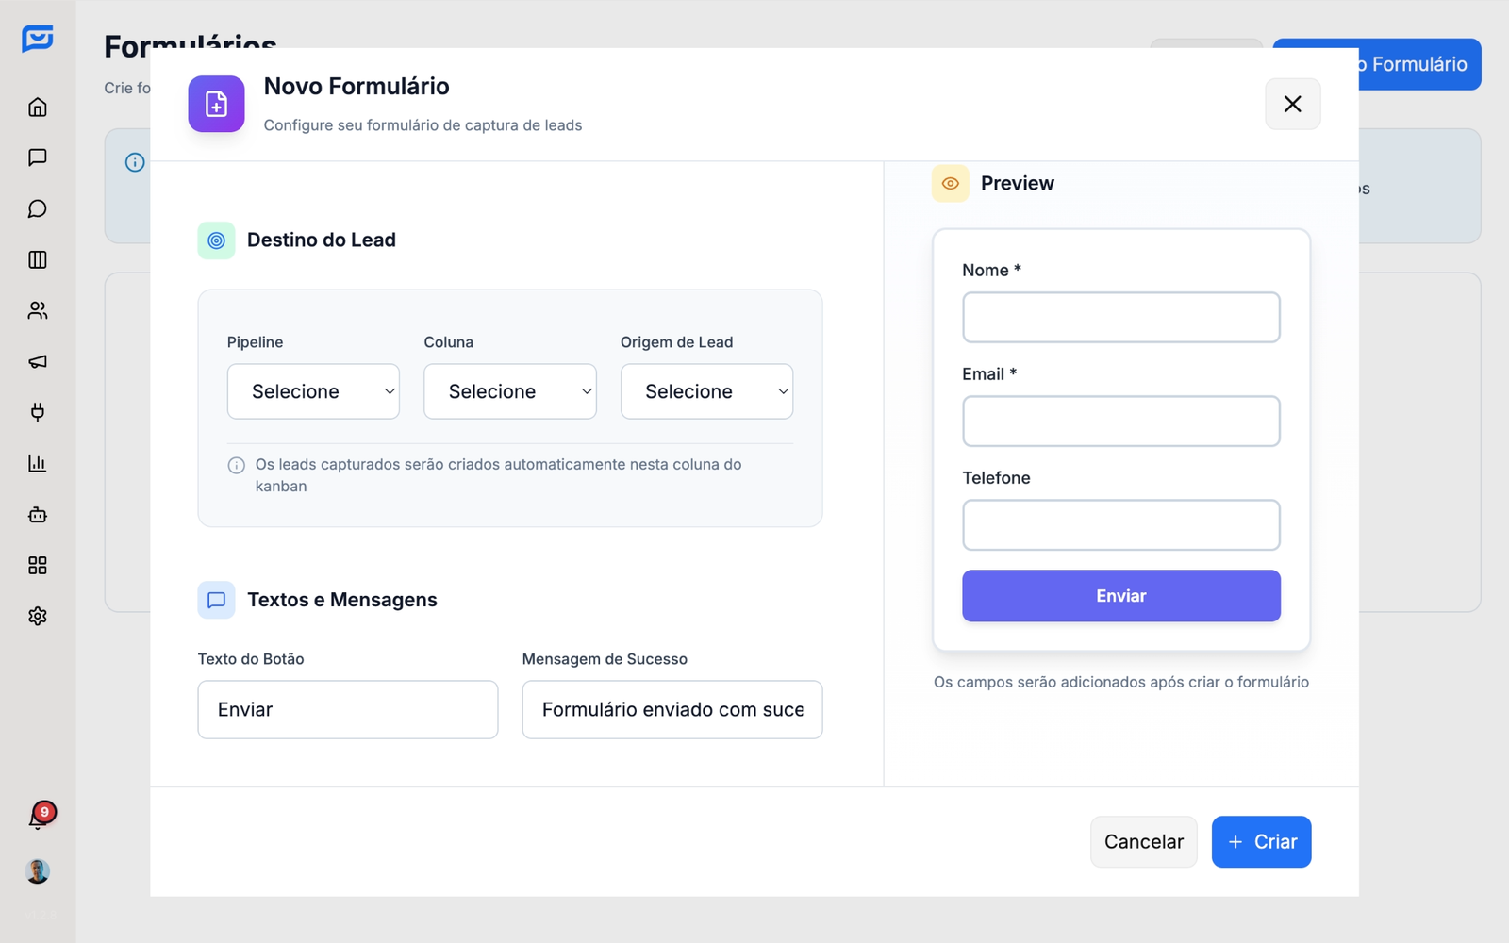Choose an Origem de Lead option
The height and width of the screenshot is (943, 1509).
click(x=706, y=391)
